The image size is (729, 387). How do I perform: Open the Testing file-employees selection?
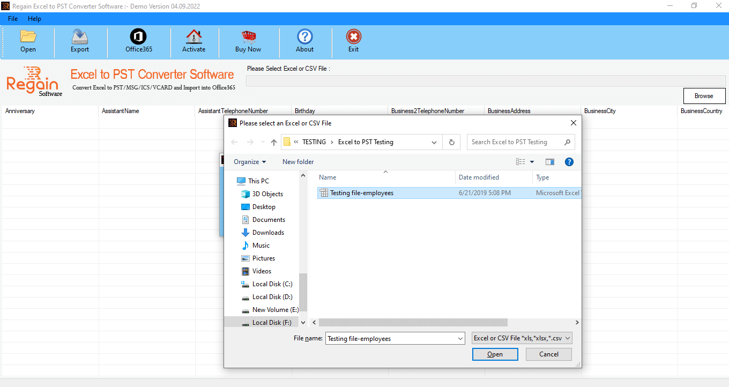pyautogui.click(x=495, y=354)
